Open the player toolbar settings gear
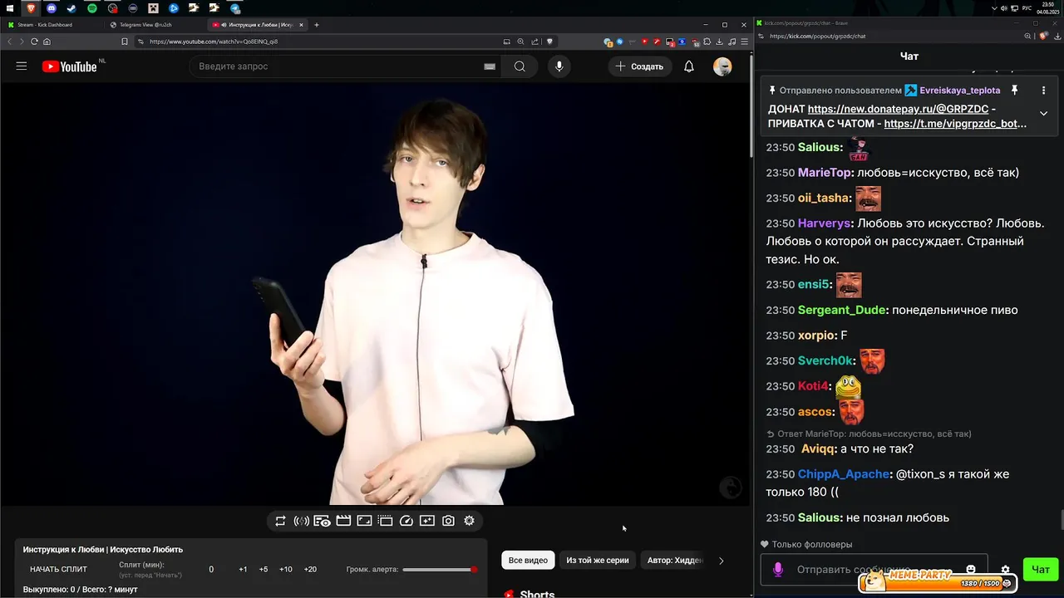 [x=470, y=521]
